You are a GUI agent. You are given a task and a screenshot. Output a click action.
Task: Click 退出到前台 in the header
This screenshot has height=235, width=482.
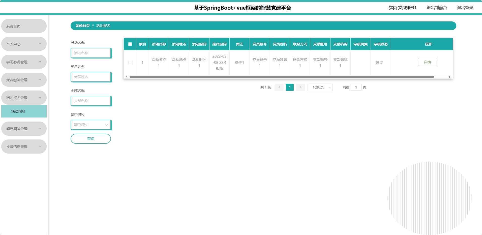click(437, 8)
